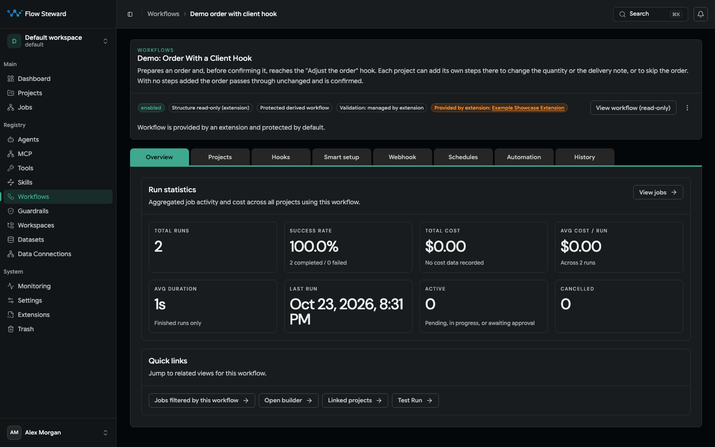
Task: Show the History tab
Action: (585, 157)
